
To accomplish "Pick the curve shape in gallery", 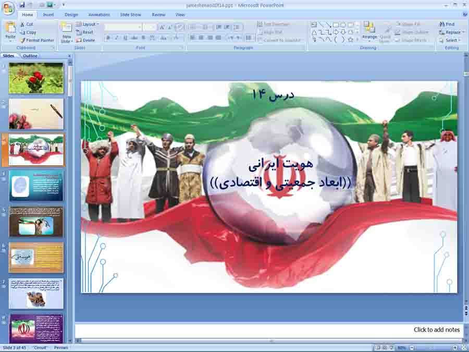I will pyautogui.click(x=328, y=40).
